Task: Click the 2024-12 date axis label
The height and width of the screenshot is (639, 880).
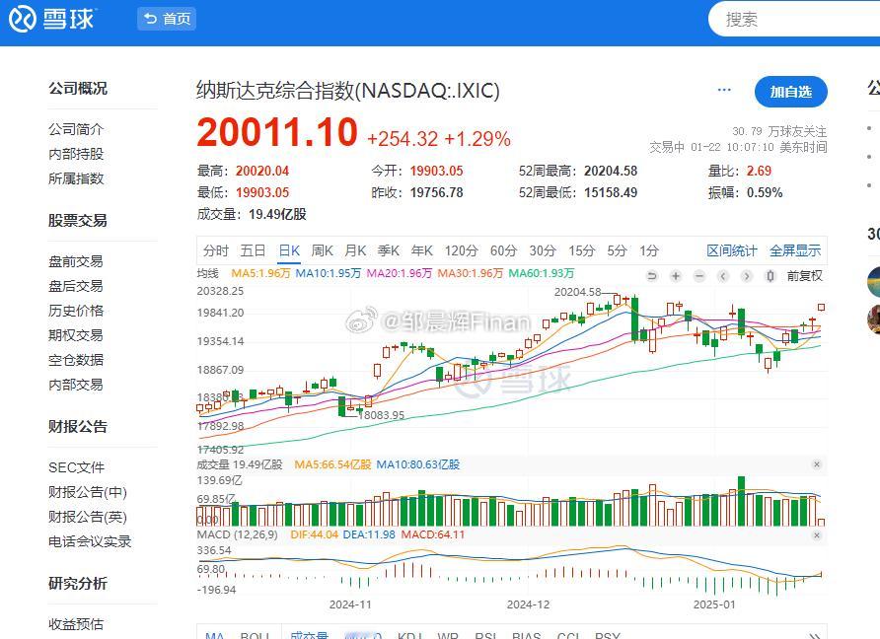Action: point(528,604)
